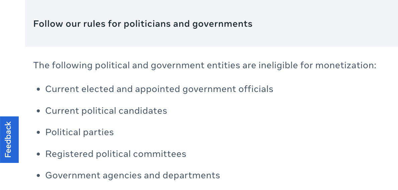Click the bullet before Current political candidates
This screenshot has height=190, width=398.
38,111
